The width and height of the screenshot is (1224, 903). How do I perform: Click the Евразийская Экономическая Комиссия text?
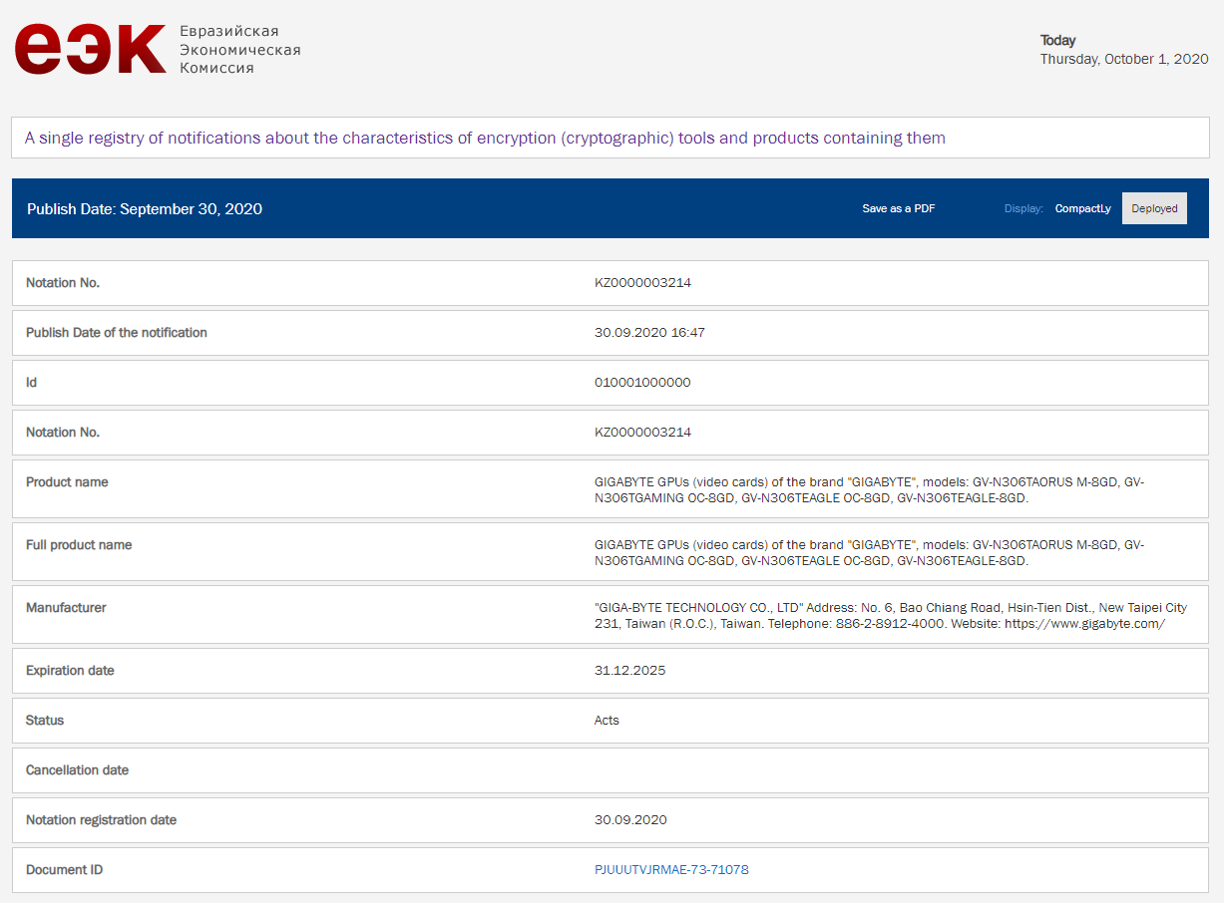point(239,50)
